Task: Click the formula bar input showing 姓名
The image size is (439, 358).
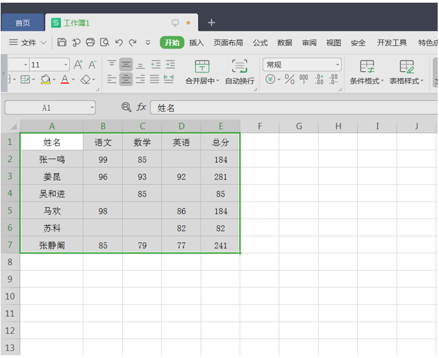Action: 294,107
